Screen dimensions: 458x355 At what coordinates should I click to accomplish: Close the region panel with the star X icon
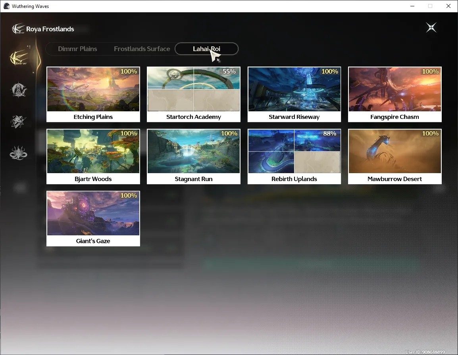point(431,27)
